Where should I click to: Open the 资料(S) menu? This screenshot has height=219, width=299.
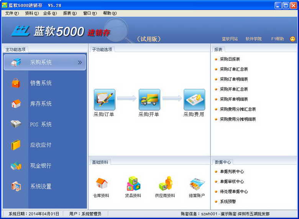pos(32,13)
